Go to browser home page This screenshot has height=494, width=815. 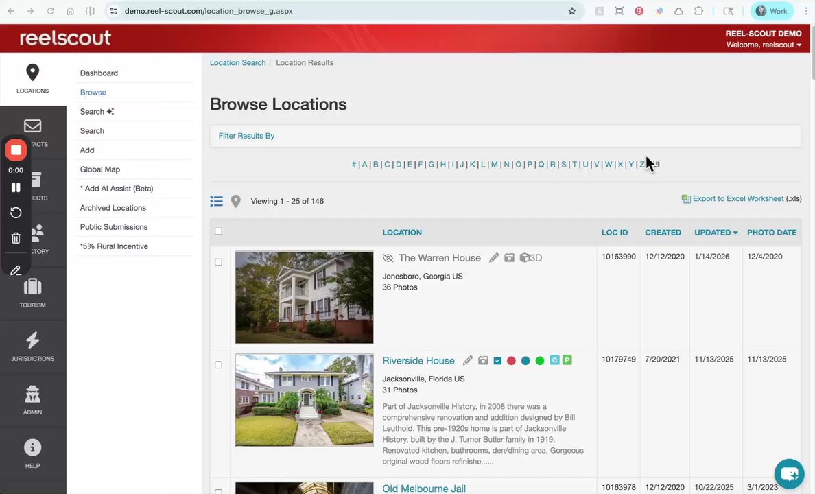[70, 11]
